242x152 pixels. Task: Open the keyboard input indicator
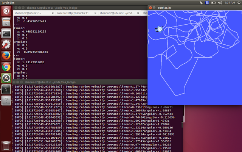point(207,3)
